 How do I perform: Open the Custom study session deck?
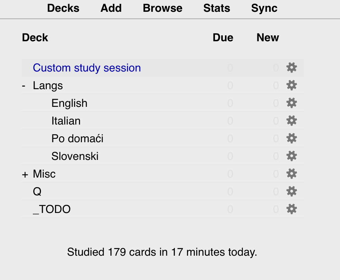point(87,68)
